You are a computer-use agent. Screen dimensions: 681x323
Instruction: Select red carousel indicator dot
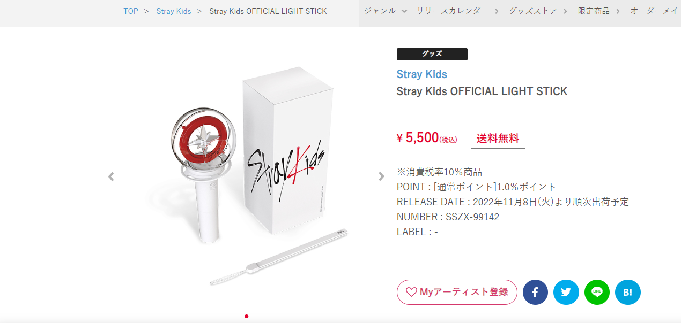246,316
